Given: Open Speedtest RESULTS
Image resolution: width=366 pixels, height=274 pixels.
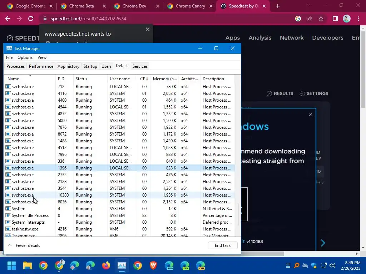Looking at the screenshot, I should click(280, 93).
